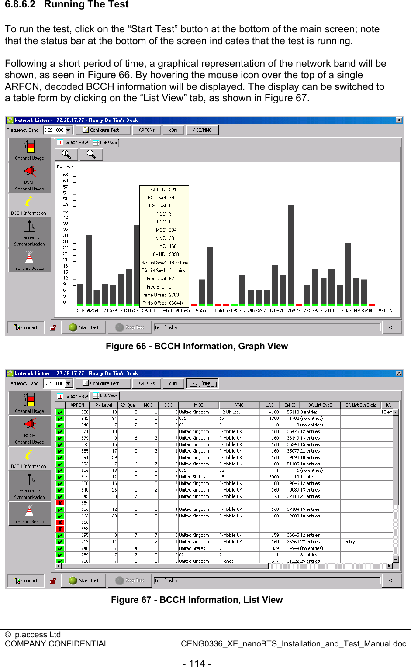
Task: Click green check icon for ARFCN 538 row
Action: tap(60, 412)
